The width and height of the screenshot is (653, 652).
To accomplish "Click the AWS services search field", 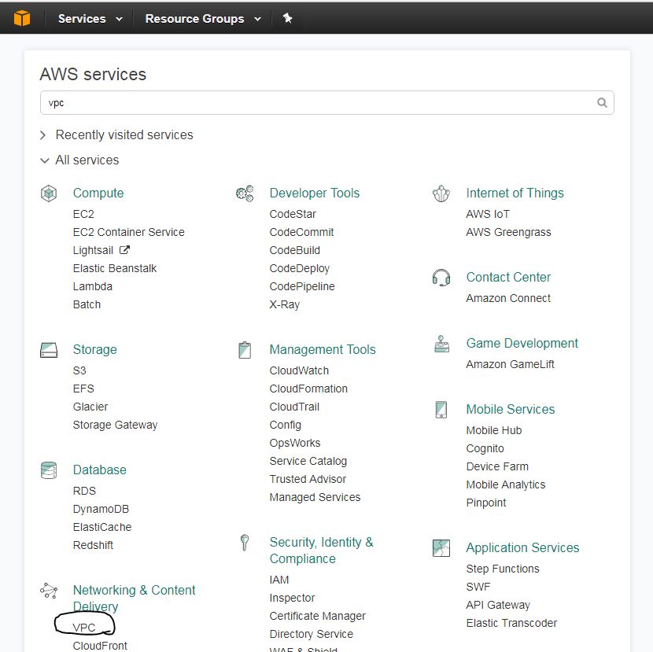I will tap(327, 102).
